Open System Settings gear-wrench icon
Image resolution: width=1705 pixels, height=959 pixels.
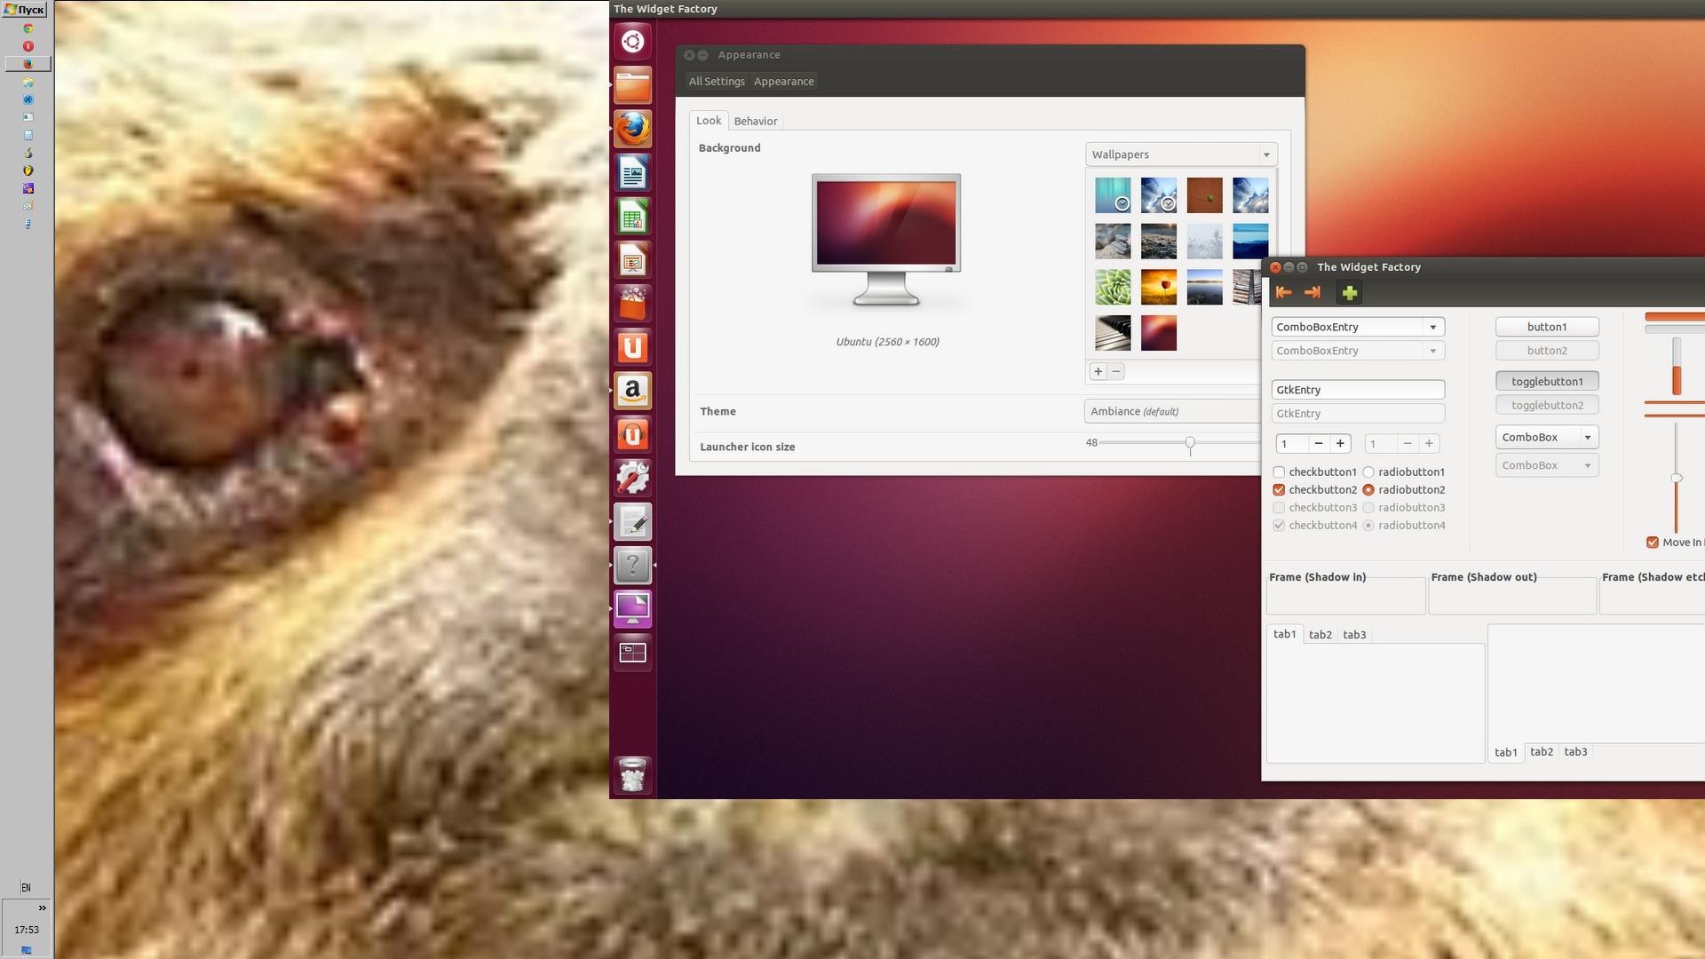tap(632, 478)
